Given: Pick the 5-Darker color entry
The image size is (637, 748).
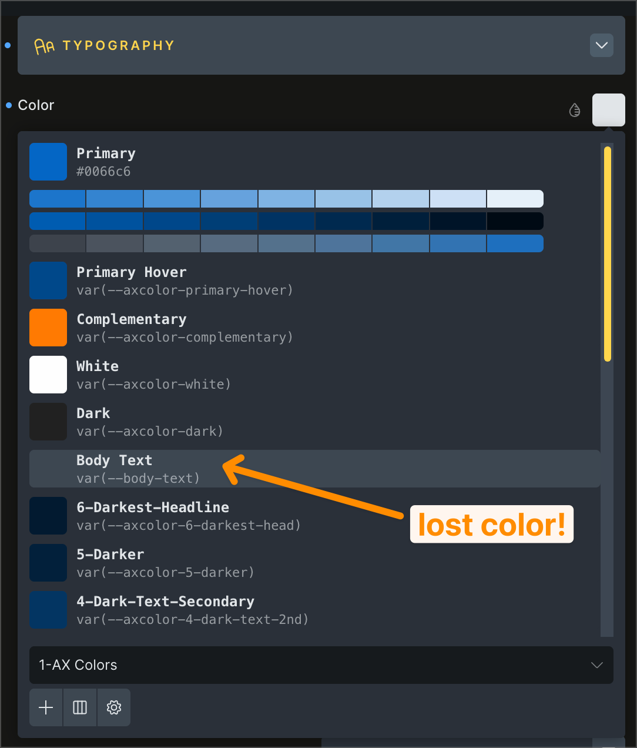Looking at the screenshot, I should pyautogui.click(x=48, y=563).
